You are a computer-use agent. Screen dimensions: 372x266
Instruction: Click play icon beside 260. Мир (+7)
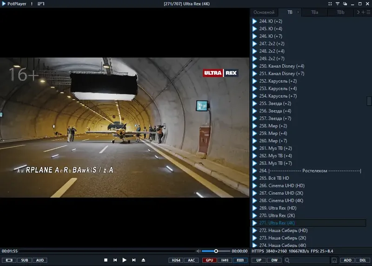(254, 141)
